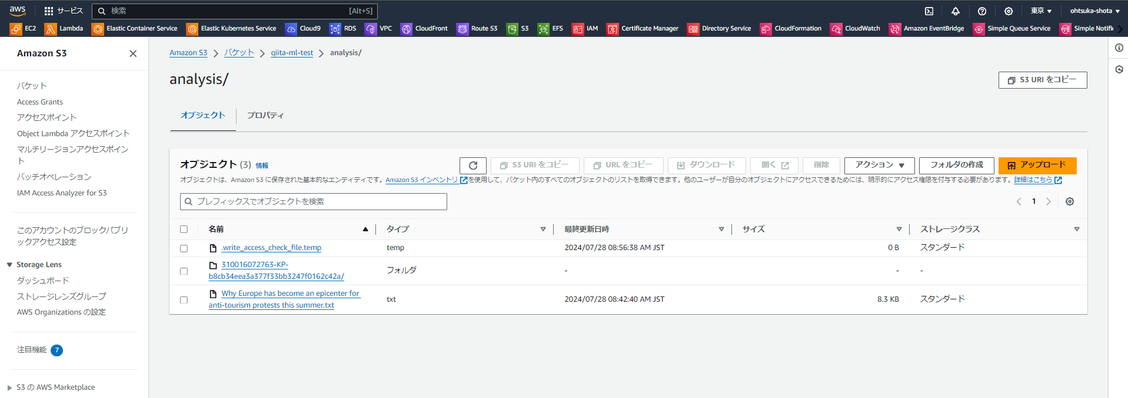Open the Amazon S3 breadcrumb link
This screenshot has height=398, width=1128.
coord(188,53)
